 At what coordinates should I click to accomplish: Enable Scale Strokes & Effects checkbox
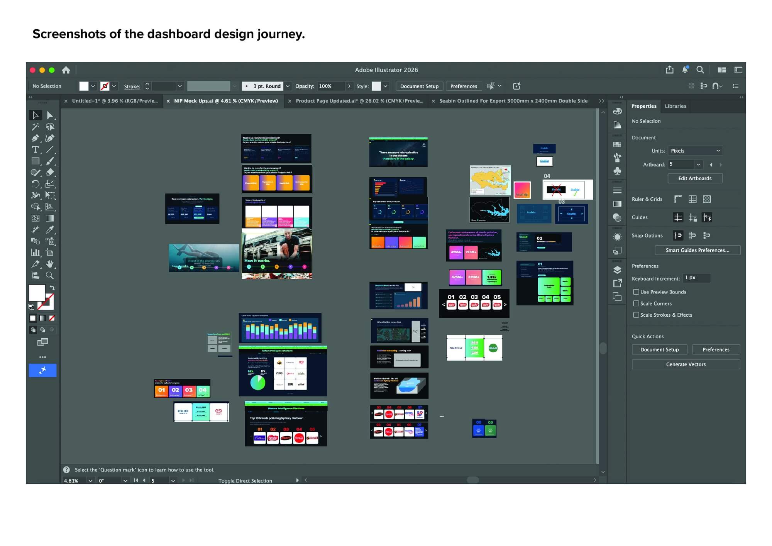(636, 315)
